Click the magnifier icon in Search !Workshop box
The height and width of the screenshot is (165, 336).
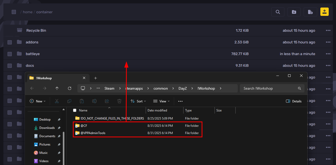coord(300,88)
